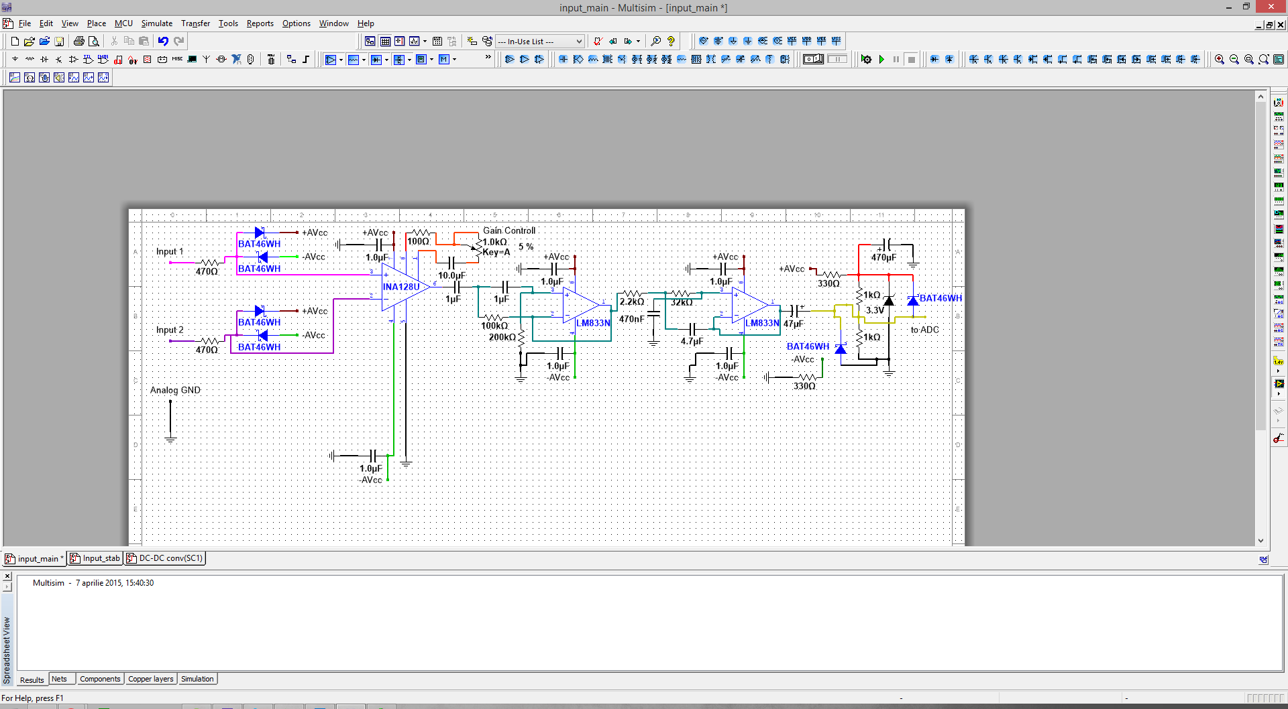
Task: Open the File menu
Action: [25, 23]
